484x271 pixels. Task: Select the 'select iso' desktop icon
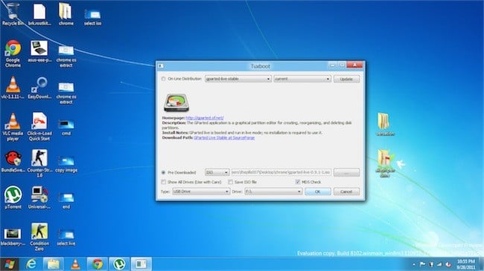92,17
